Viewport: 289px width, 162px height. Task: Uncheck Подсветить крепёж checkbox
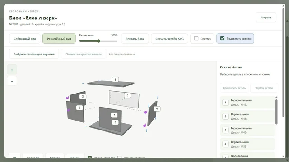[x=223, y=39]
